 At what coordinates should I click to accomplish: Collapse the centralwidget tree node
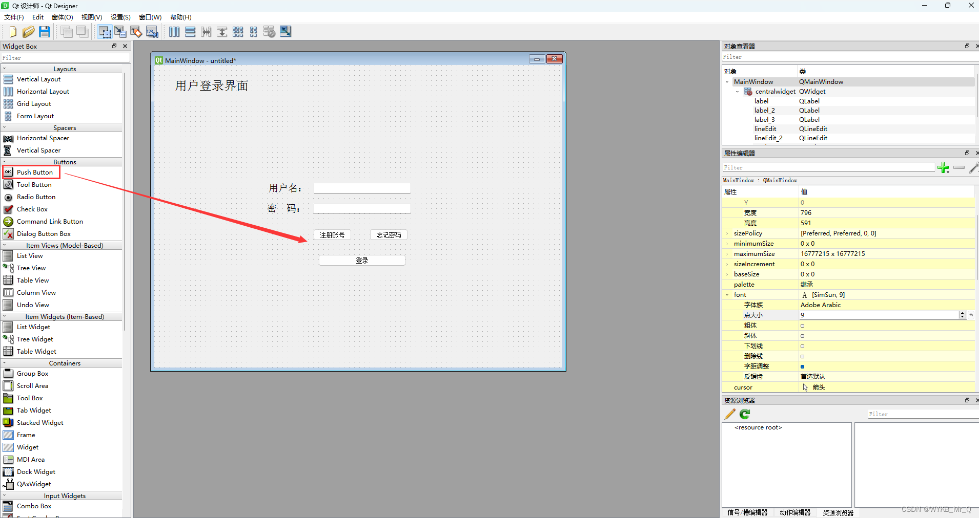click(738, 92)
